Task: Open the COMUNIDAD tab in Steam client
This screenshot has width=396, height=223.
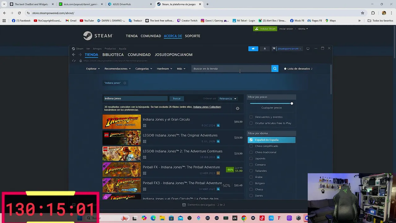Action: pos(139,55)
